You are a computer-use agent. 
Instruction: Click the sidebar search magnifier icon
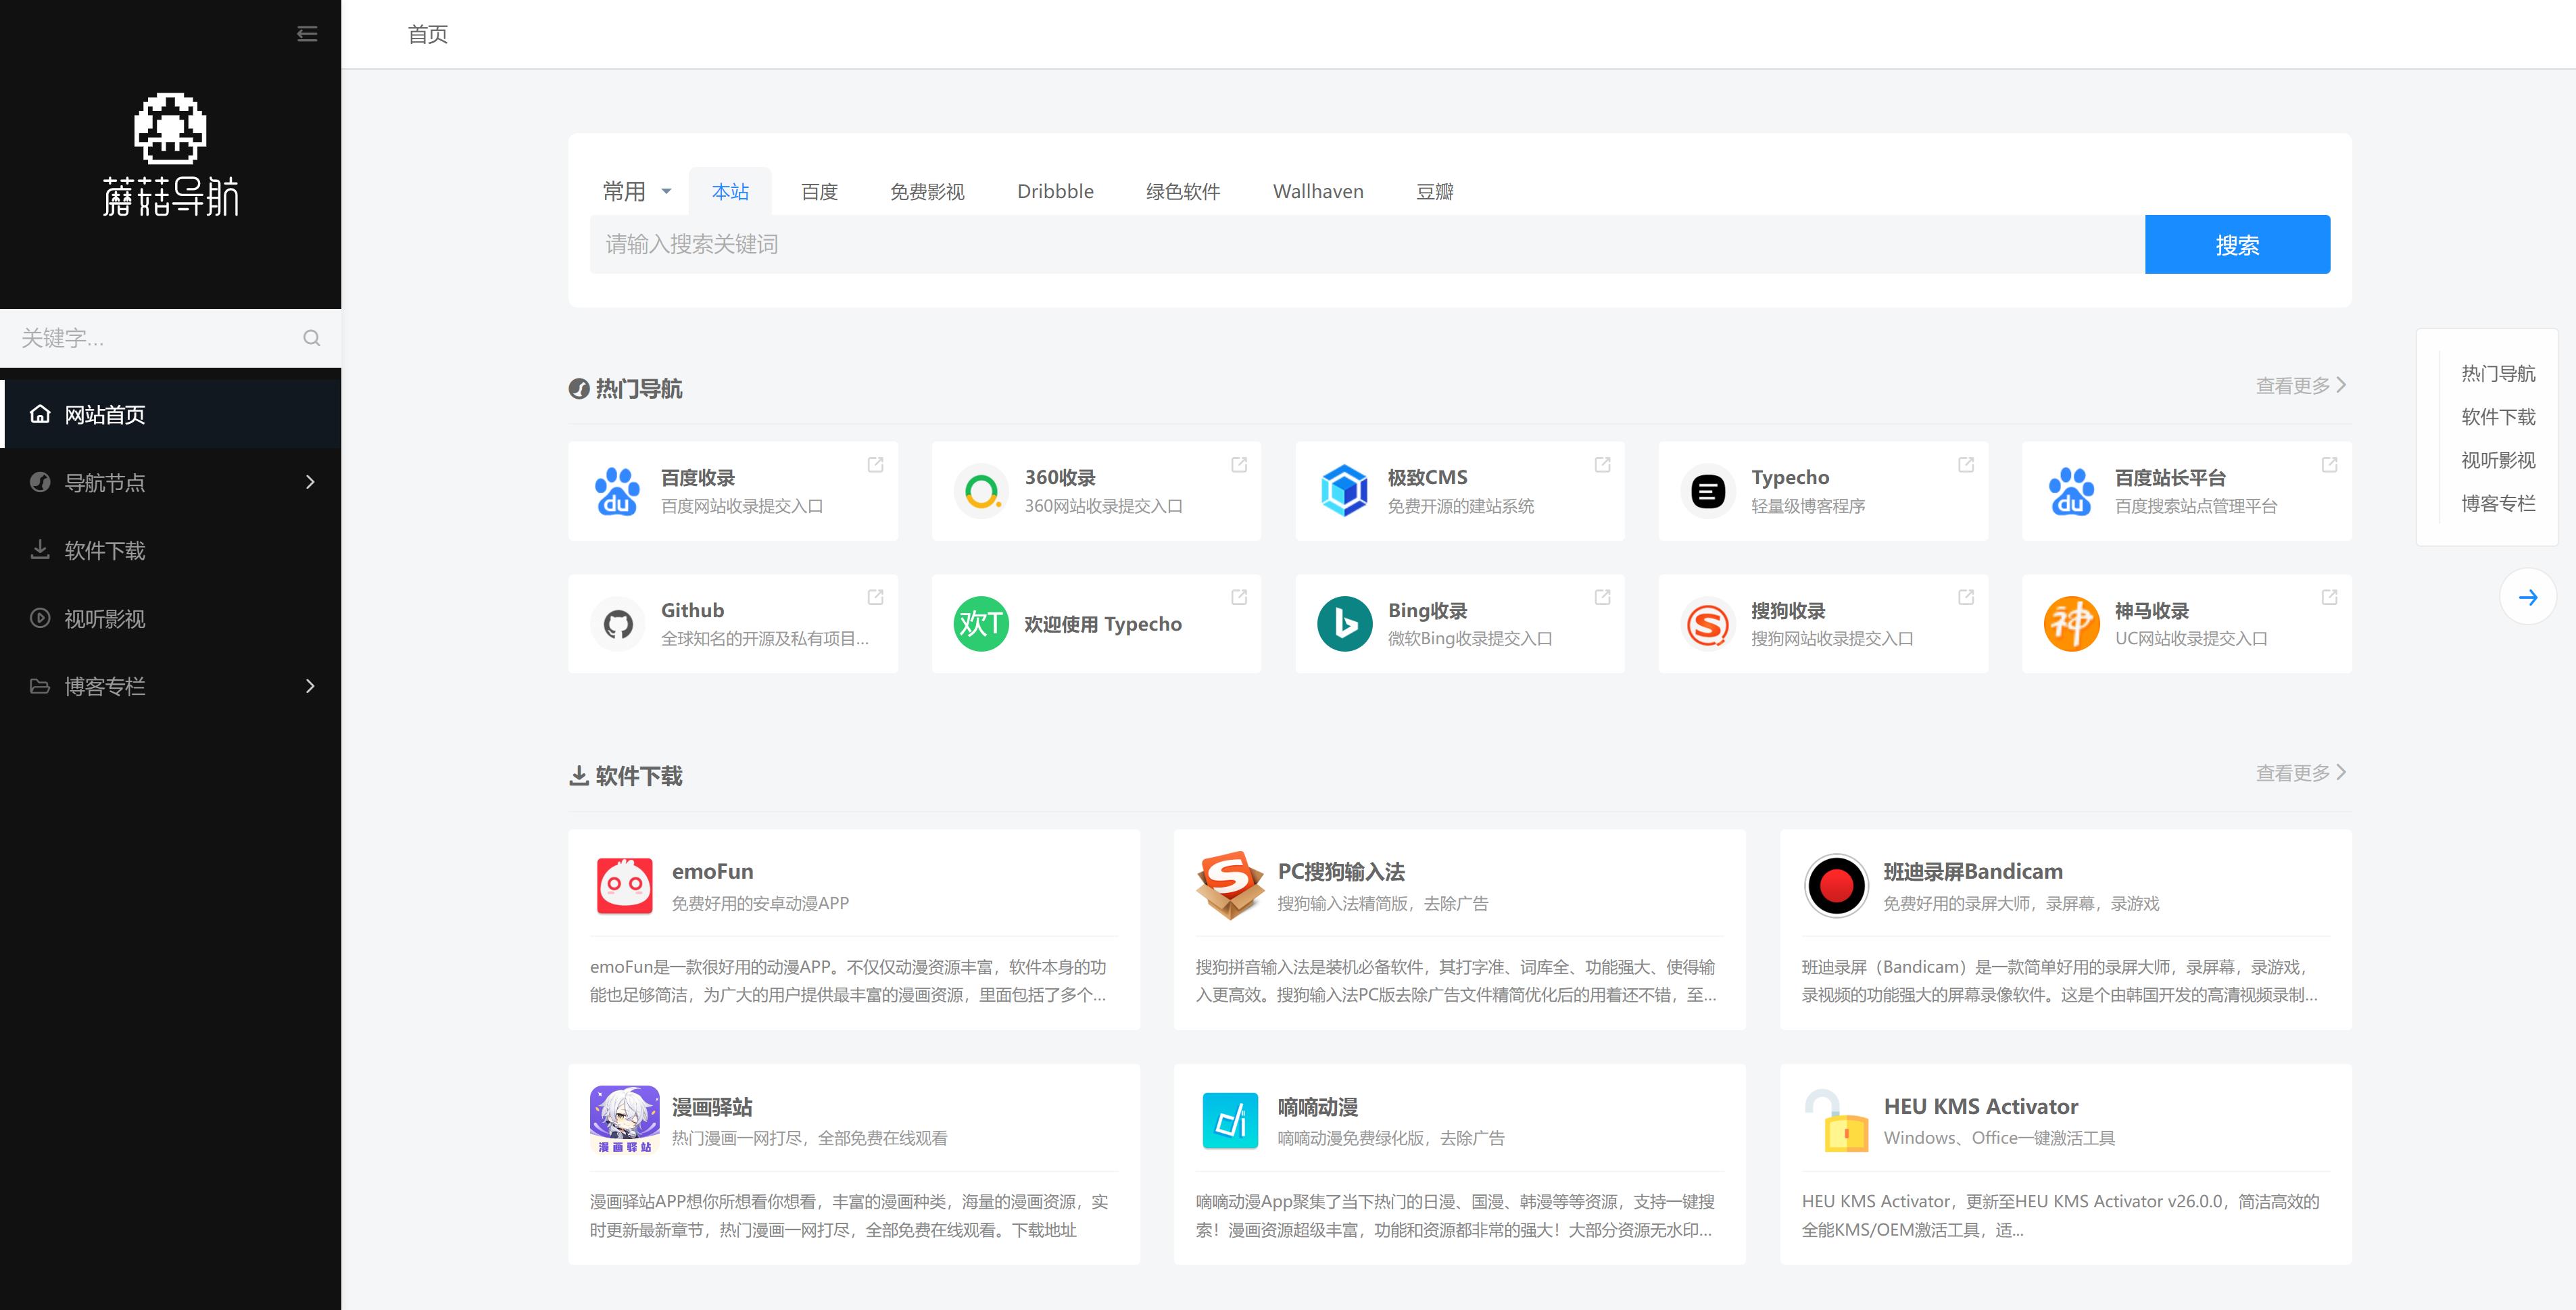pos(311,338)
